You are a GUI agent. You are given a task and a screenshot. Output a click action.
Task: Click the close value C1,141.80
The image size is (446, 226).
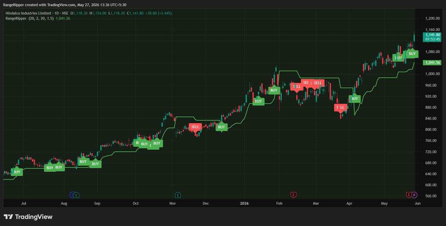135,13
